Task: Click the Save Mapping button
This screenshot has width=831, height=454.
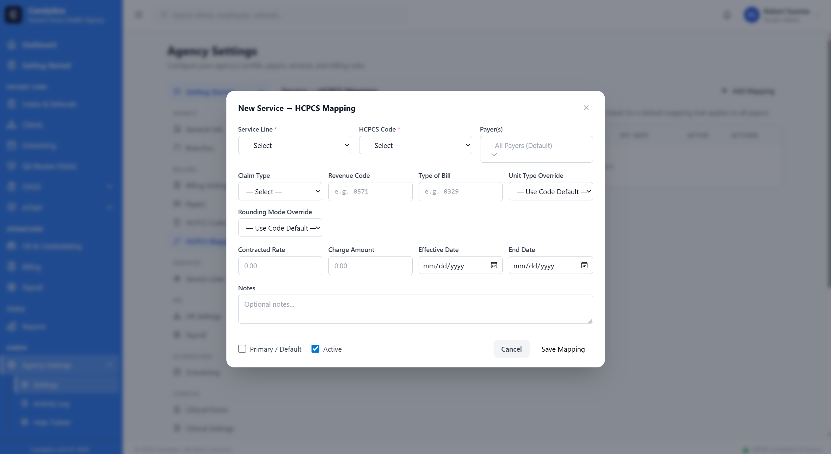Action: pos(563,349)
